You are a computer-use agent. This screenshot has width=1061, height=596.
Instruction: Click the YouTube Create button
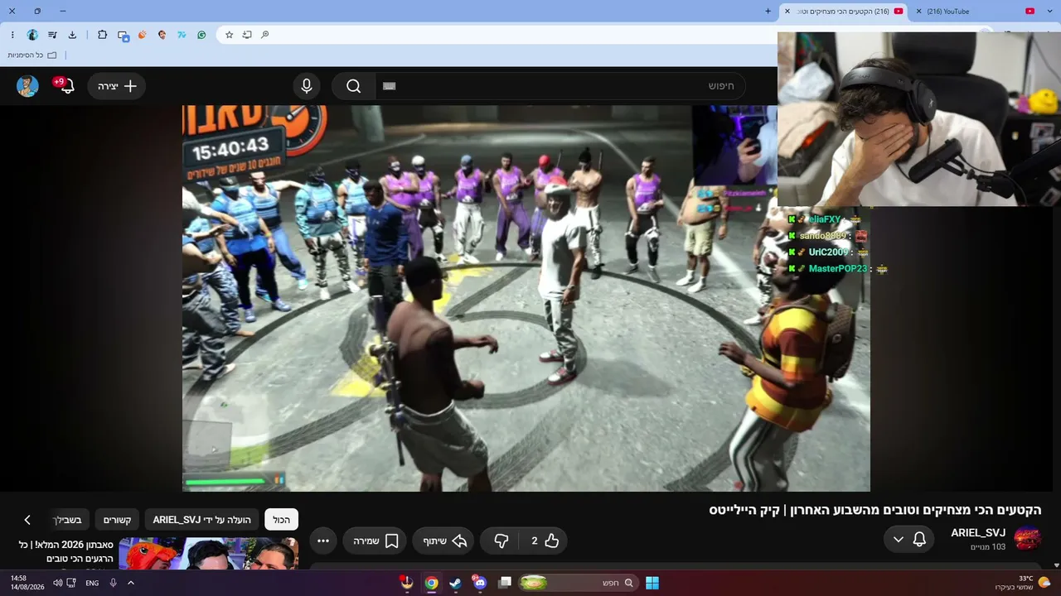(x=117, y=86)
